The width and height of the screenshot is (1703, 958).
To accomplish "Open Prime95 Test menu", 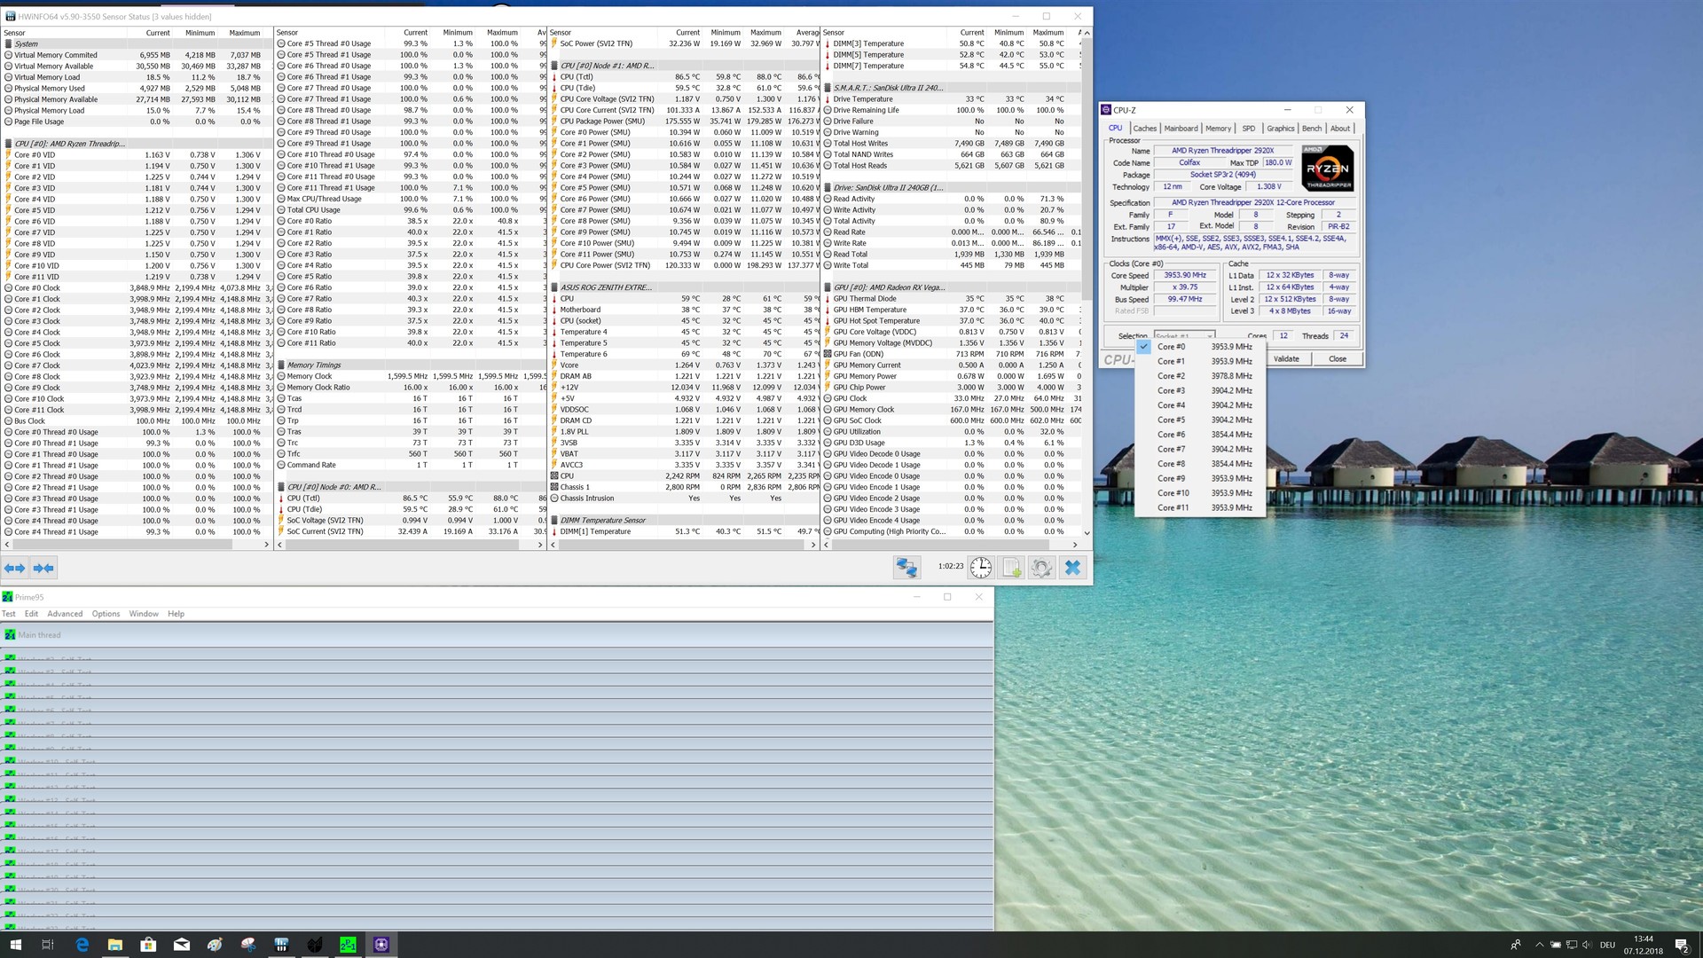I will 9,614.
